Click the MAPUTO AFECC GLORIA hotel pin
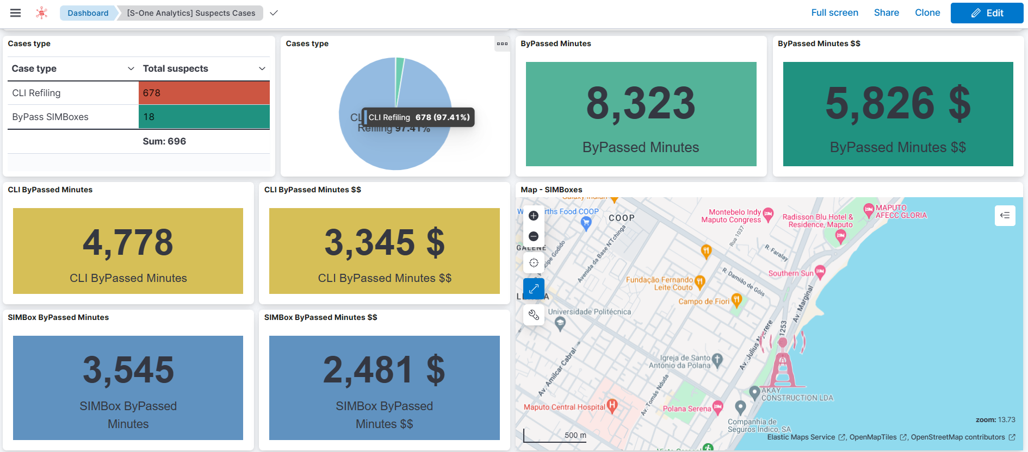This screenshot has height=452, width=1028. pos(869,209)
